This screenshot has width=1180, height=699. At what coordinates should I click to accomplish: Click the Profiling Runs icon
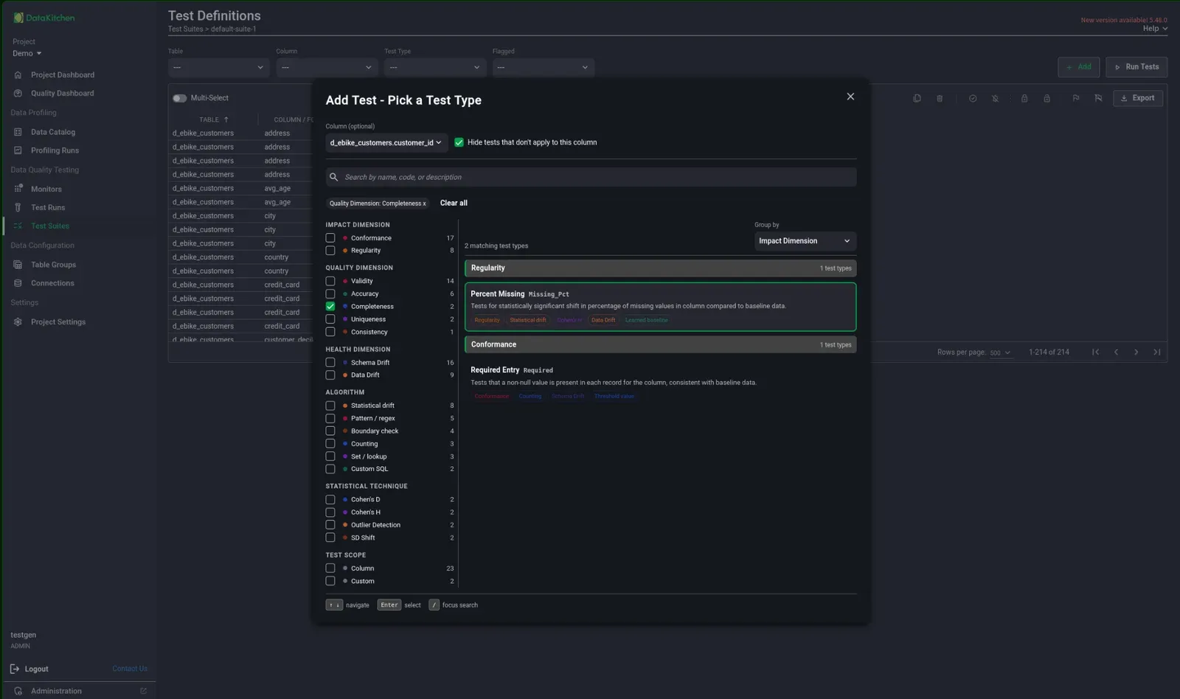18,150
